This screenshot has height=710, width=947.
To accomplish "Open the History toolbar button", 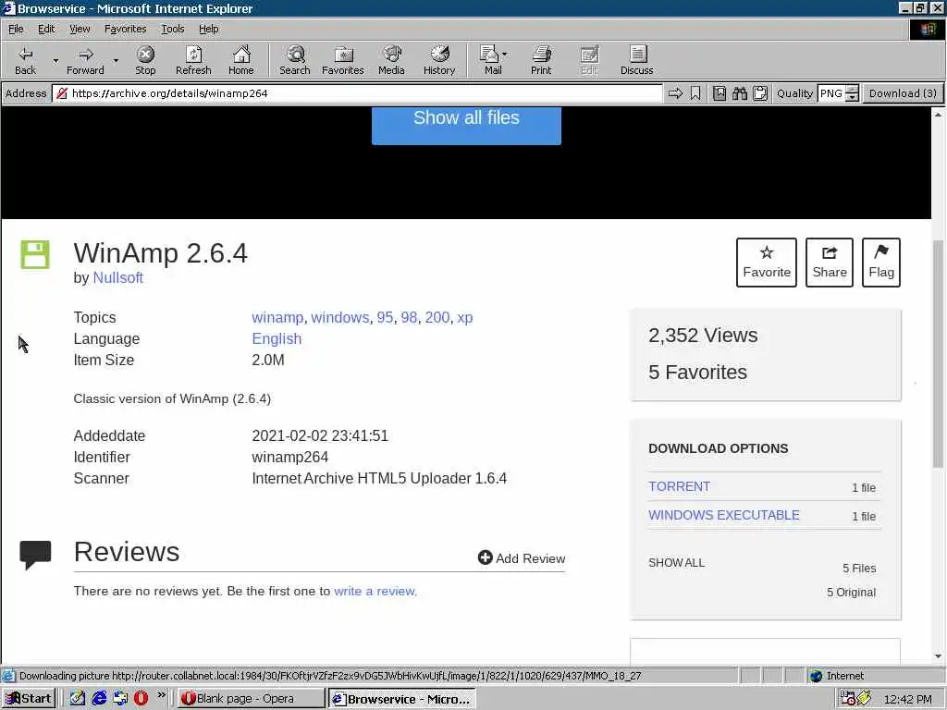I will point(439,60).
